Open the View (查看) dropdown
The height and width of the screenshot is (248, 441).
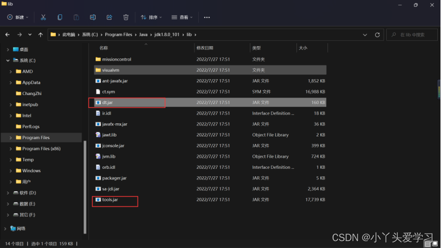[182, 18]
